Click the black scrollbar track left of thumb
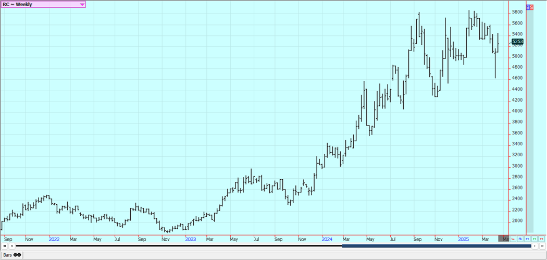Viewport: 547px width, 260px height. pyautogui.click(x=177, y=246)
